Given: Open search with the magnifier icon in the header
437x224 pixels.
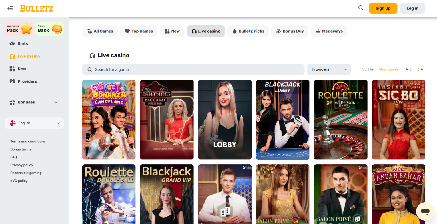Looking at the screenshot, I should pyautogui.click(x=361, y=8).
